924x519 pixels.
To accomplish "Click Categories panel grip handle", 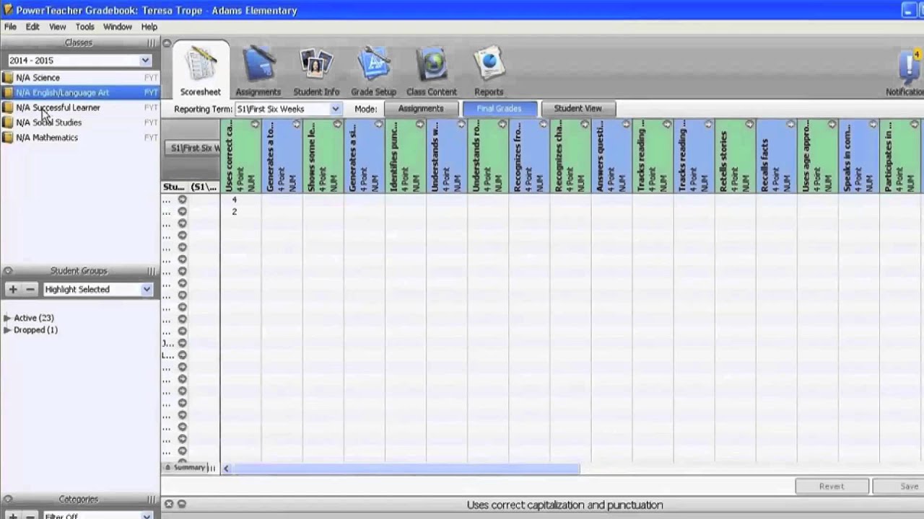I will click(151, 499).
